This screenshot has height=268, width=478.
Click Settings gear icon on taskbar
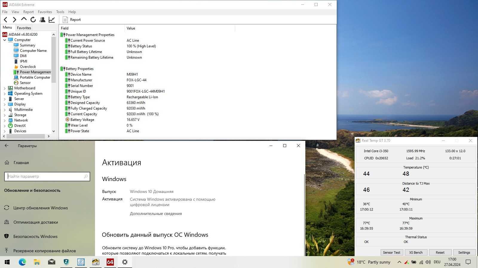125,262
